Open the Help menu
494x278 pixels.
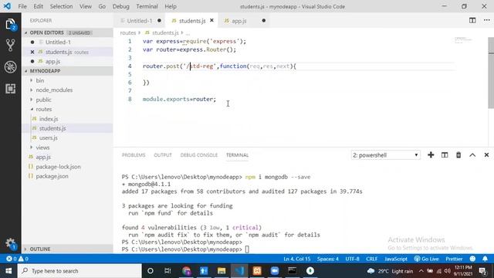(171, 6)
